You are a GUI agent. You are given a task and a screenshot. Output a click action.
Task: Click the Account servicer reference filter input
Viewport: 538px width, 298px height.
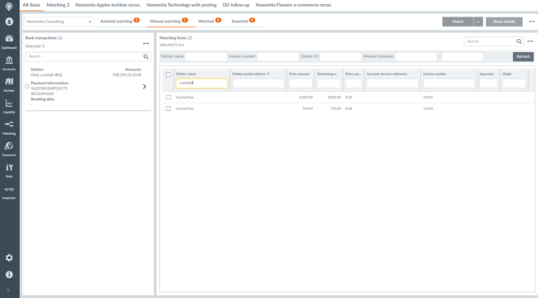tap(392, 83)
